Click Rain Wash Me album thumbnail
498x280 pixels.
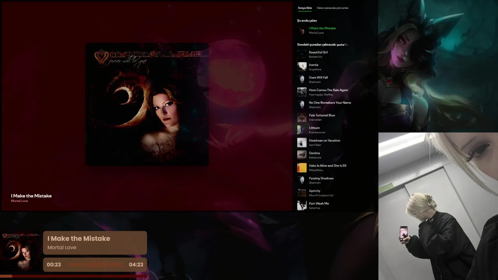pyautogui.click(x=302, y=206)
